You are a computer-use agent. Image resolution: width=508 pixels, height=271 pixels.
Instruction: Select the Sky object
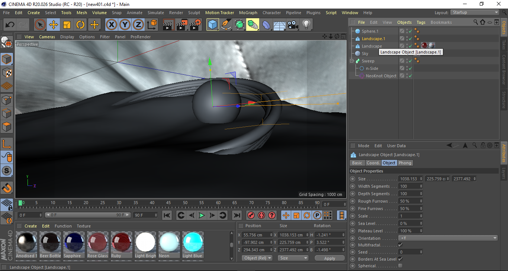365,54
